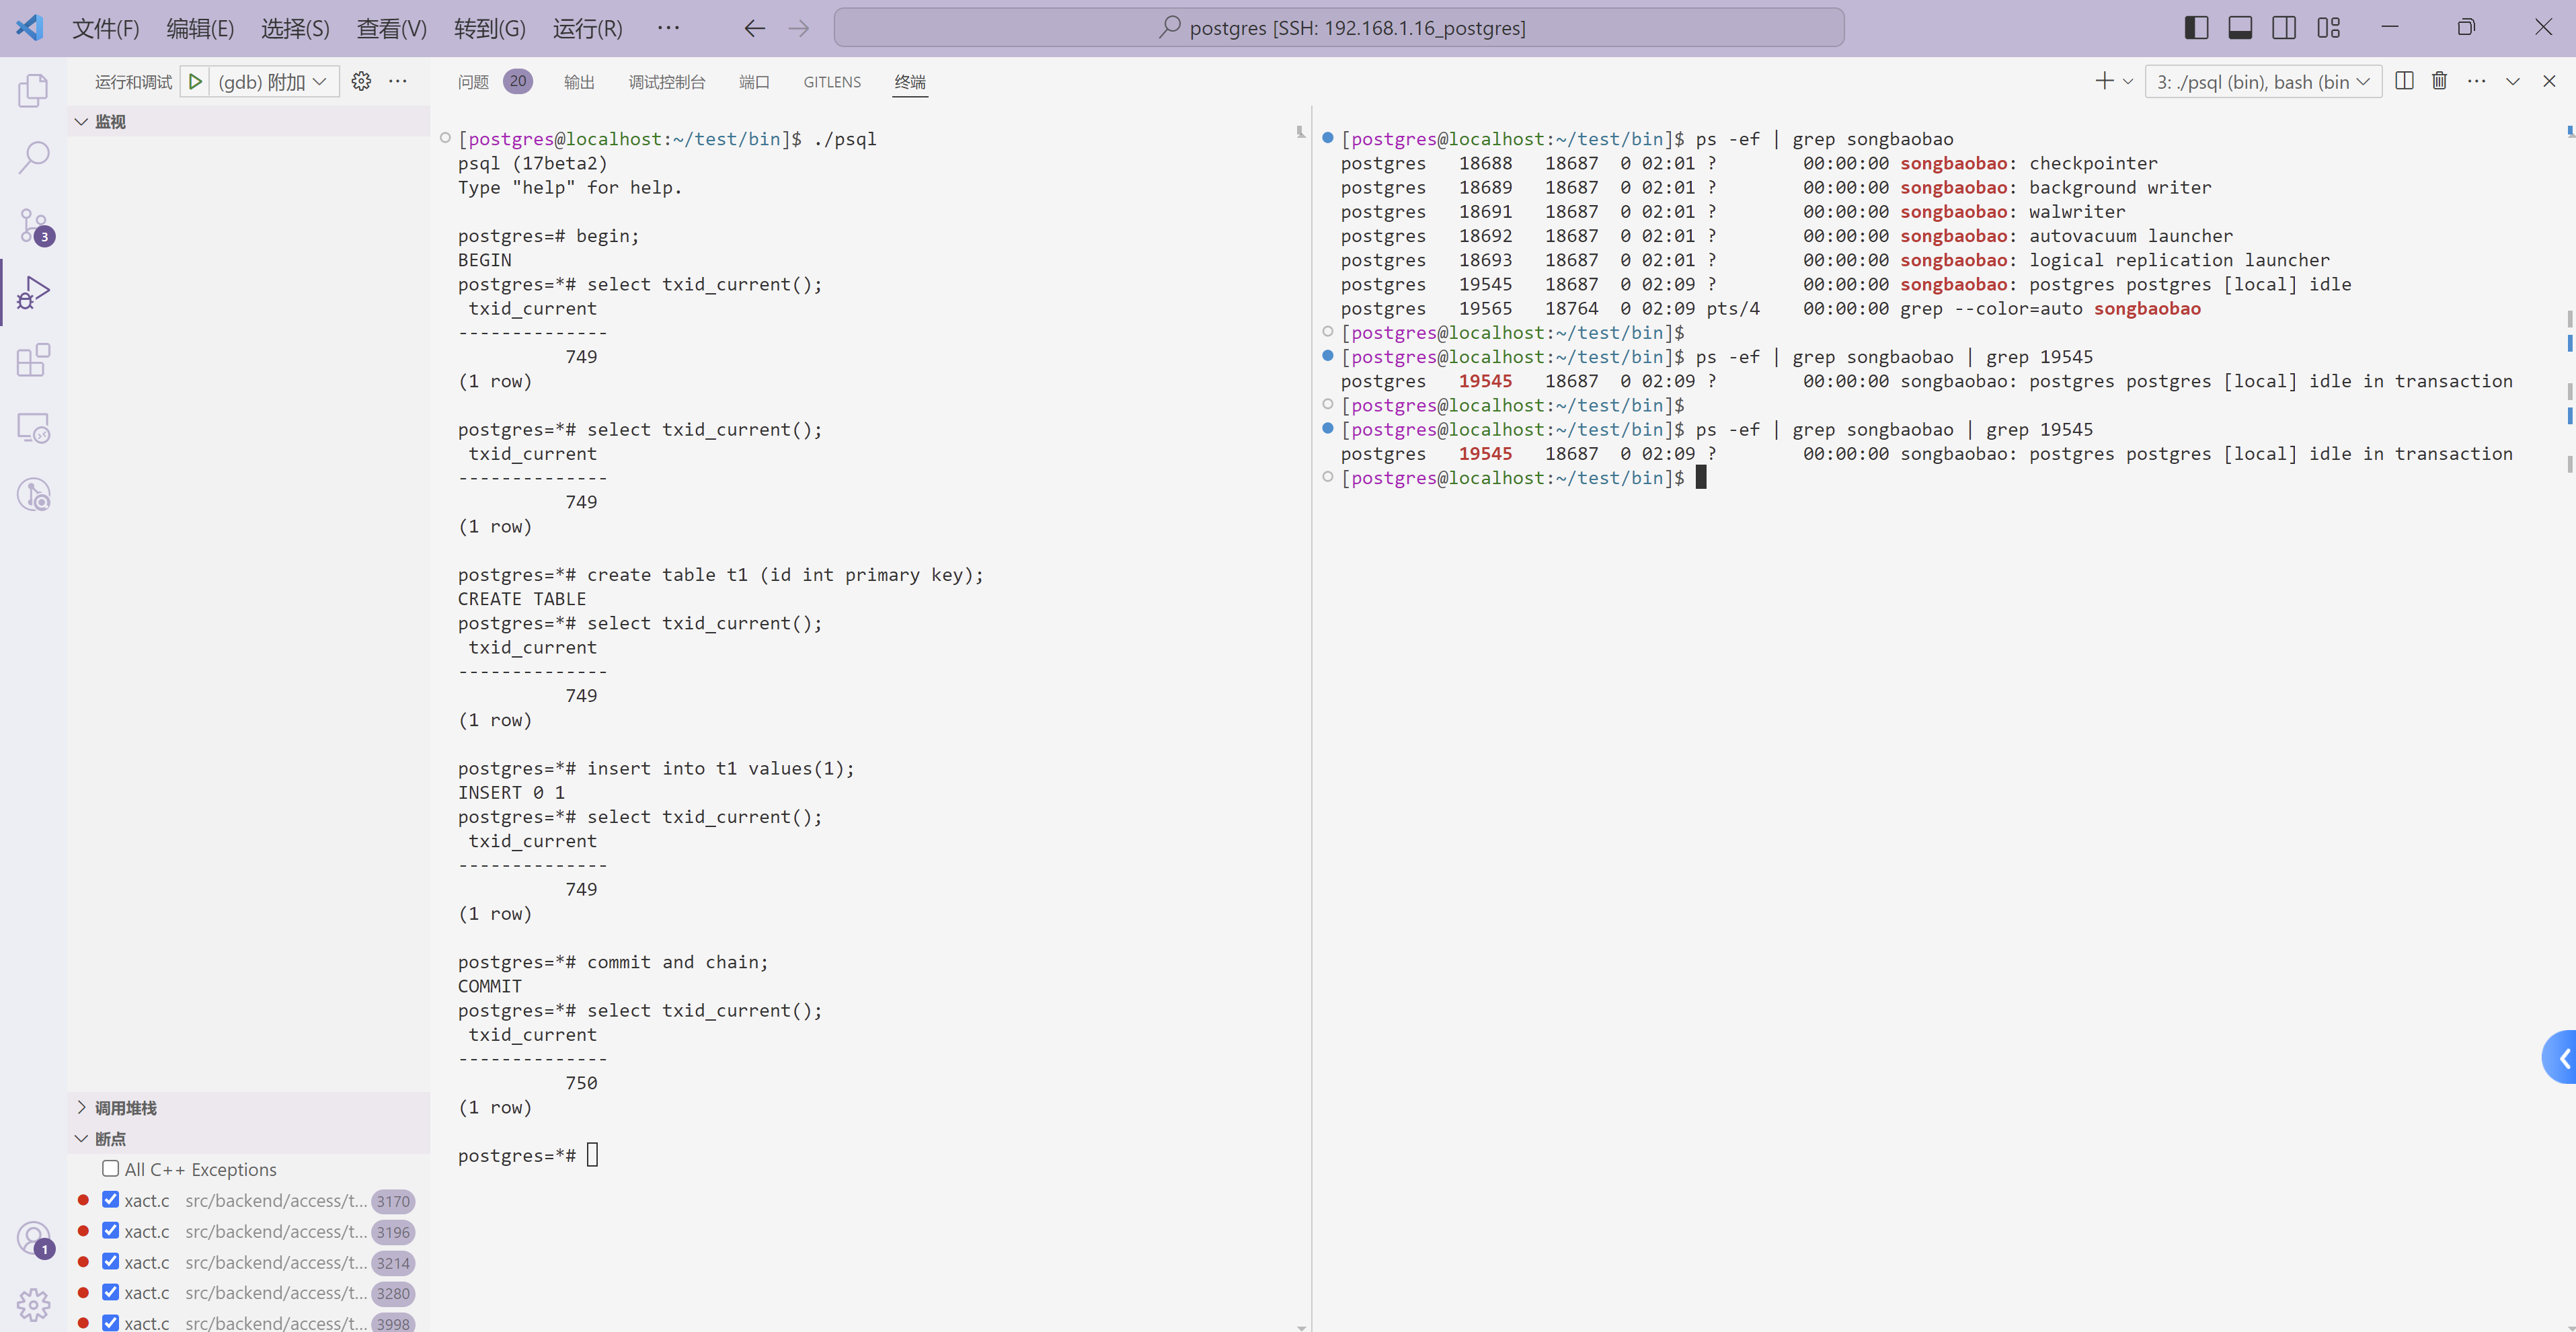The height and width of the screenshot is (1332, 2576).
Task: Go forward using the navigation arrow
Action: pos(798,28)
